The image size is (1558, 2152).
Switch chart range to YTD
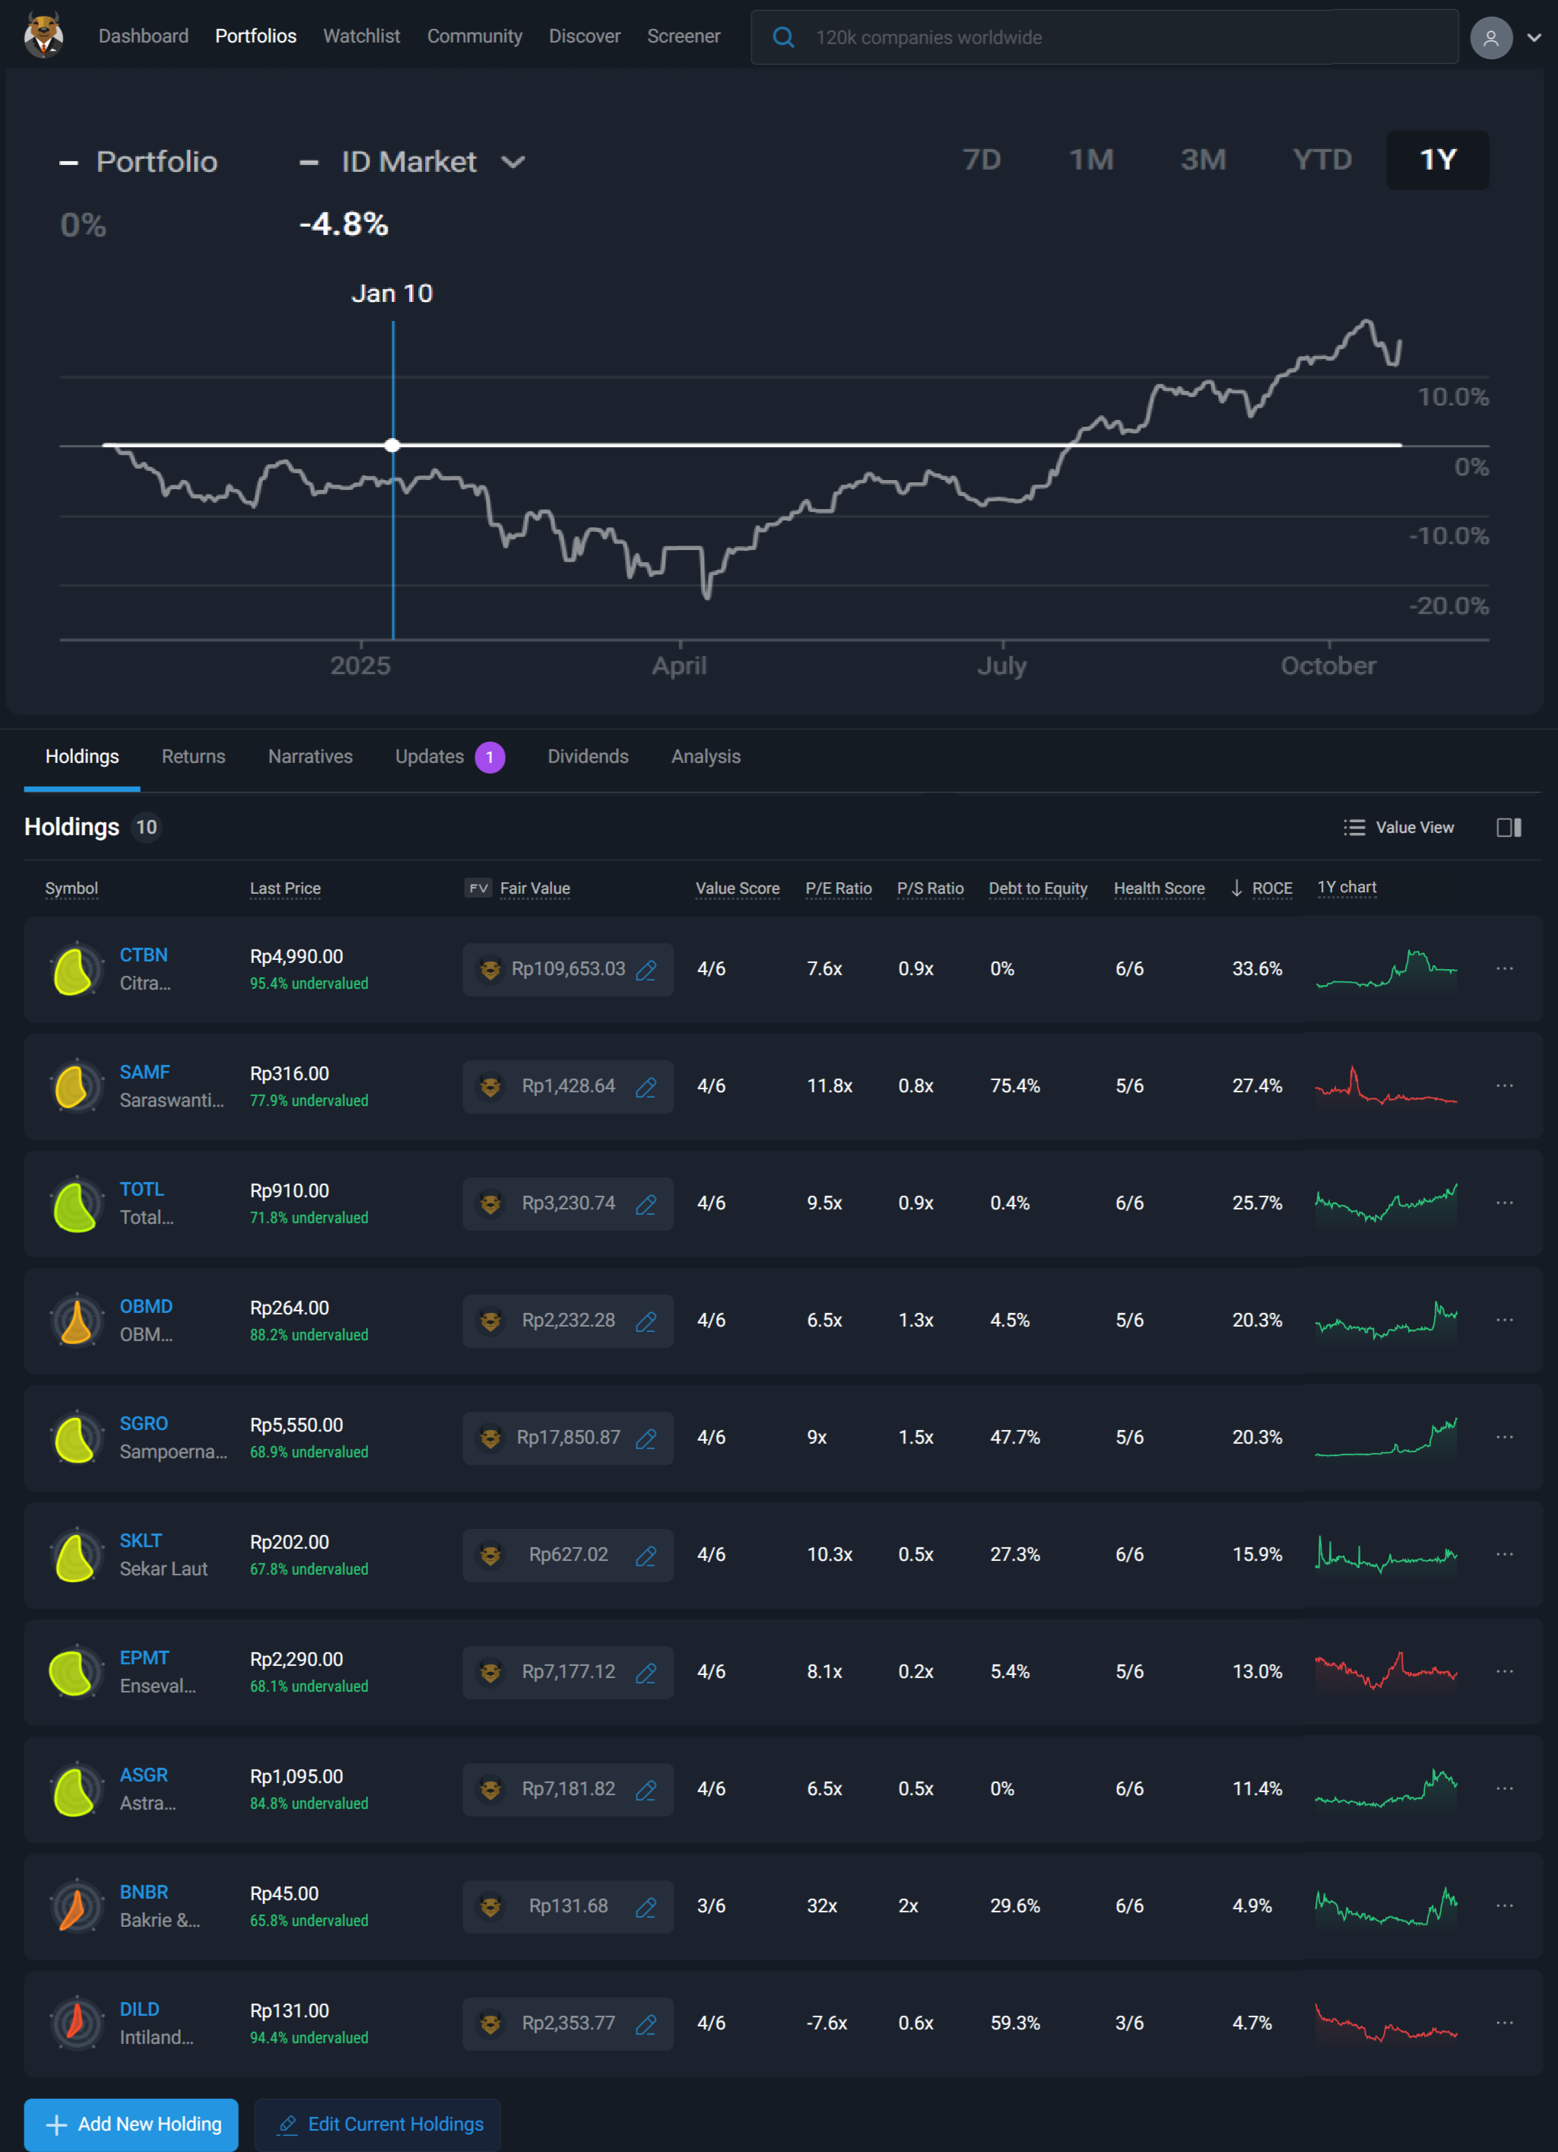(x=1321, y=160)
